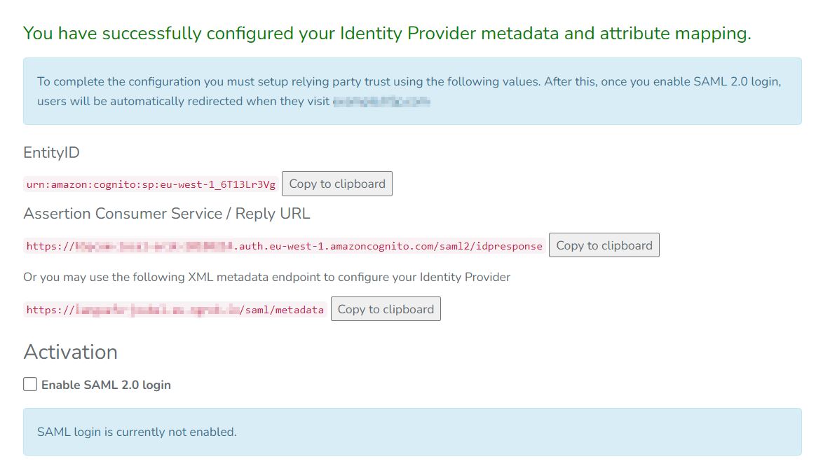Click the Activation section heading
This screenshot has height=471, width=823.
coord(70,352)
